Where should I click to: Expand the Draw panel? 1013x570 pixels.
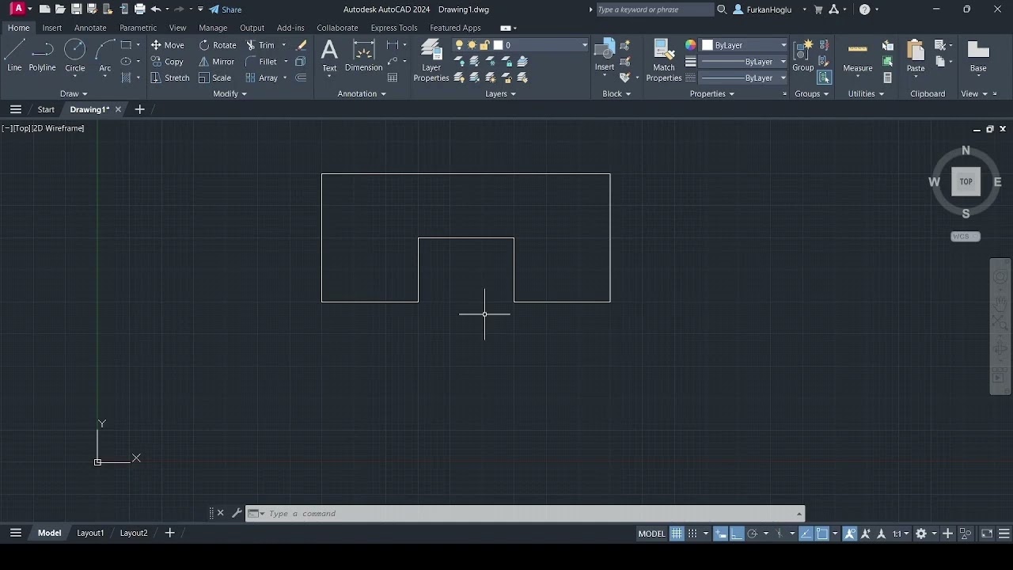(x=74, y=93)
